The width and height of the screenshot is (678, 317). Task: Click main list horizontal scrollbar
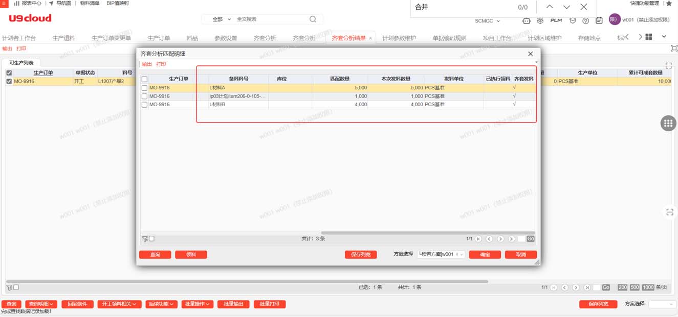(x=247, y=281)
